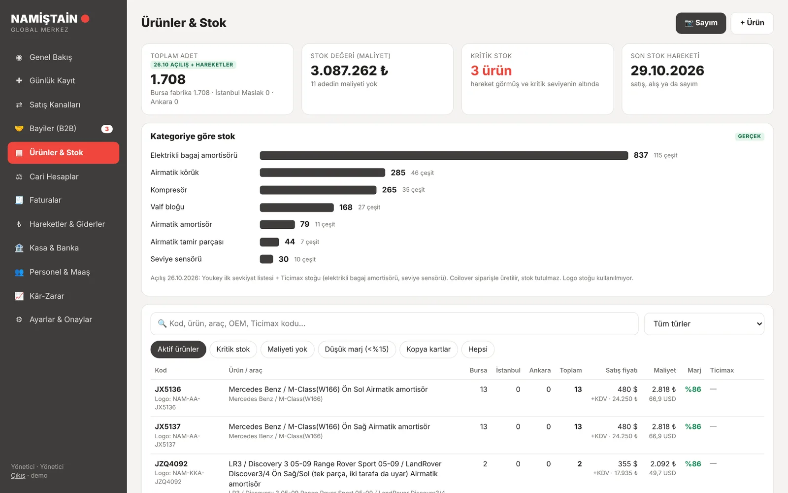Click the Bayiler (B2B) handshake icon
The image size is (788, 493).
pos(19,129)
